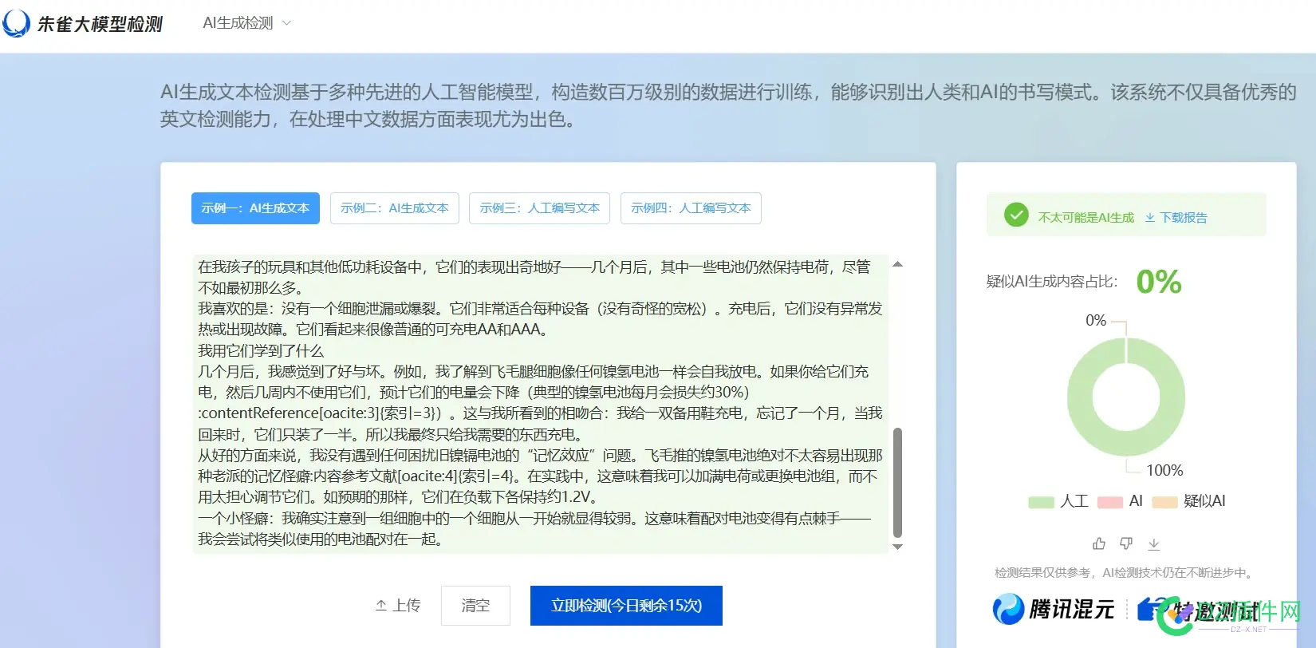Screen dimensions: 1316x648
Task: Click the 疑似AI生成内容占比 label
Action: coord(1052,282)
